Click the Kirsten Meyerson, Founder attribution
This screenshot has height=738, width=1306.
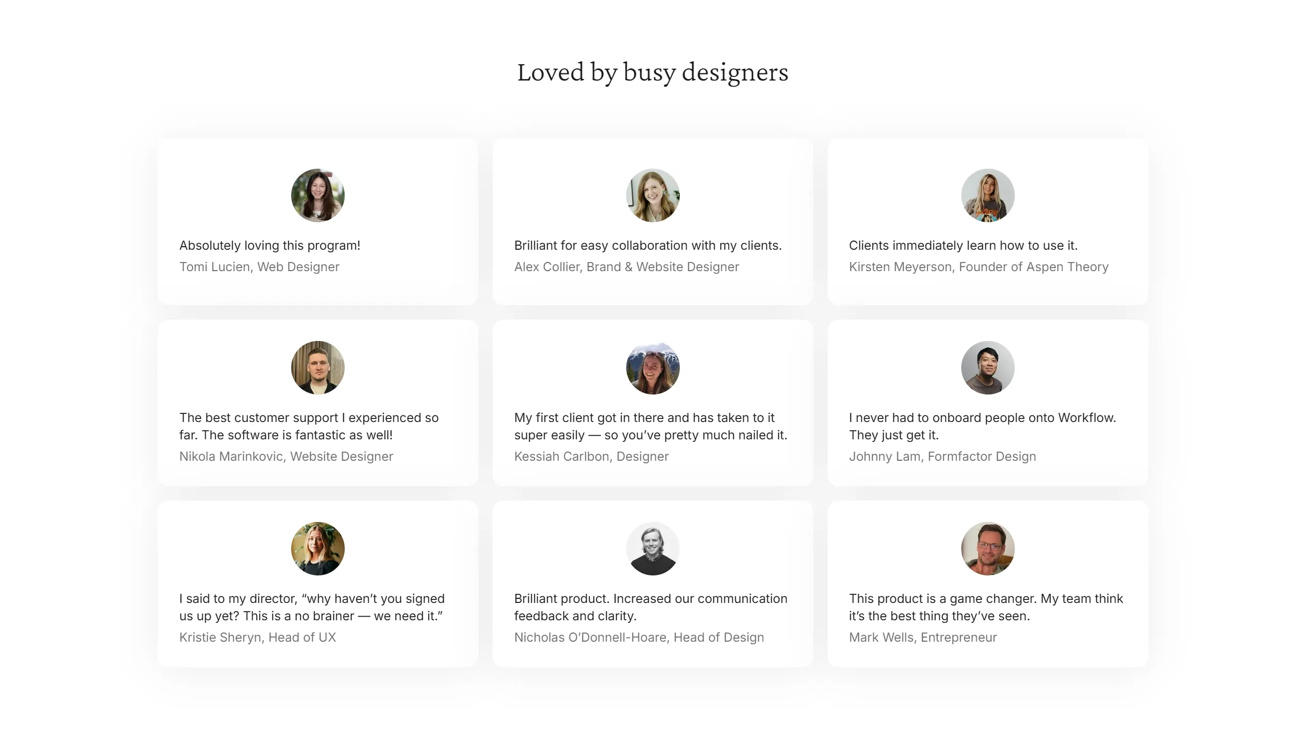click(x=978, y=267)
